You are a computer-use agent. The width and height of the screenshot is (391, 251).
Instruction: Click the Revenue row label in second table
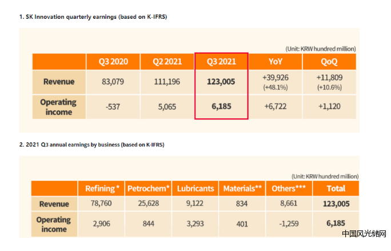(x=54, y=204)
